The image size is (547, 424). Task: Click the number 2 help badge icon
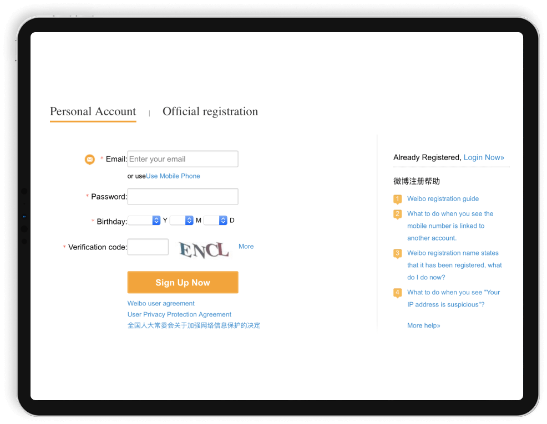[397, 214]
